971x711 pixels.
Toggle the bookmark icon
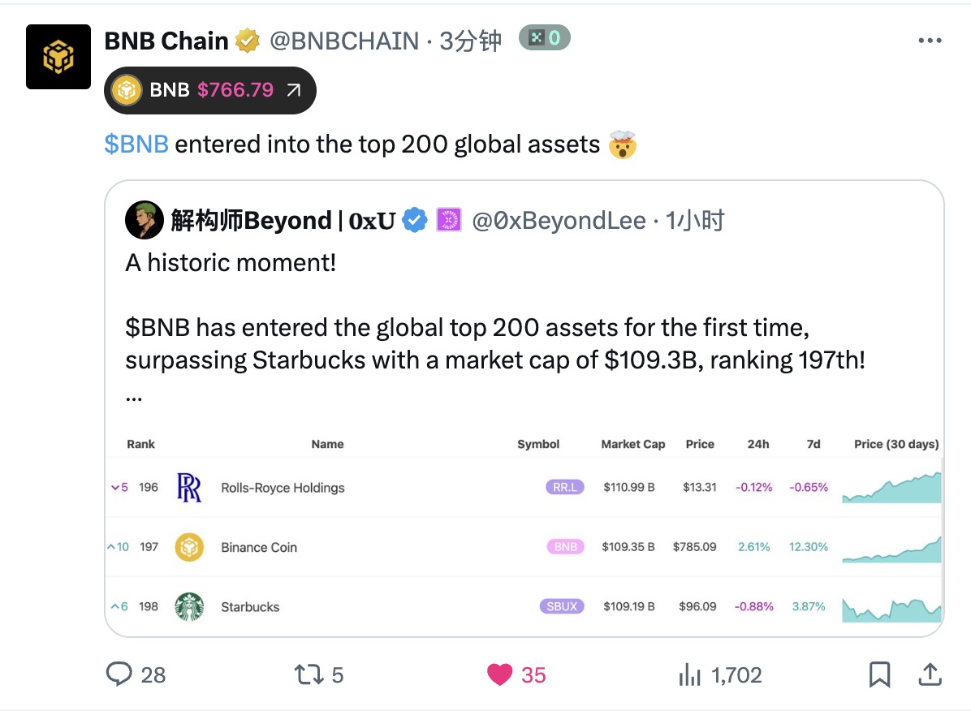879,674
